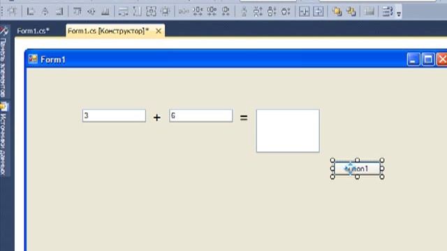
Task: Click the Make Same Size icon
Action: click(151, 11)
